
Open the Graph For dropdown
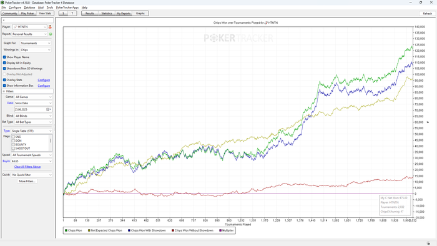(x=36, y=43)
